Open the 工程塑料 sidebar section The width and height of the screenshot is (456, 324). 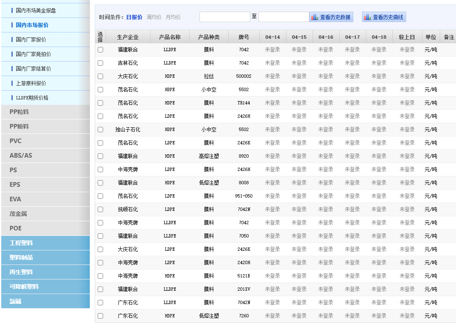[21, 243]
